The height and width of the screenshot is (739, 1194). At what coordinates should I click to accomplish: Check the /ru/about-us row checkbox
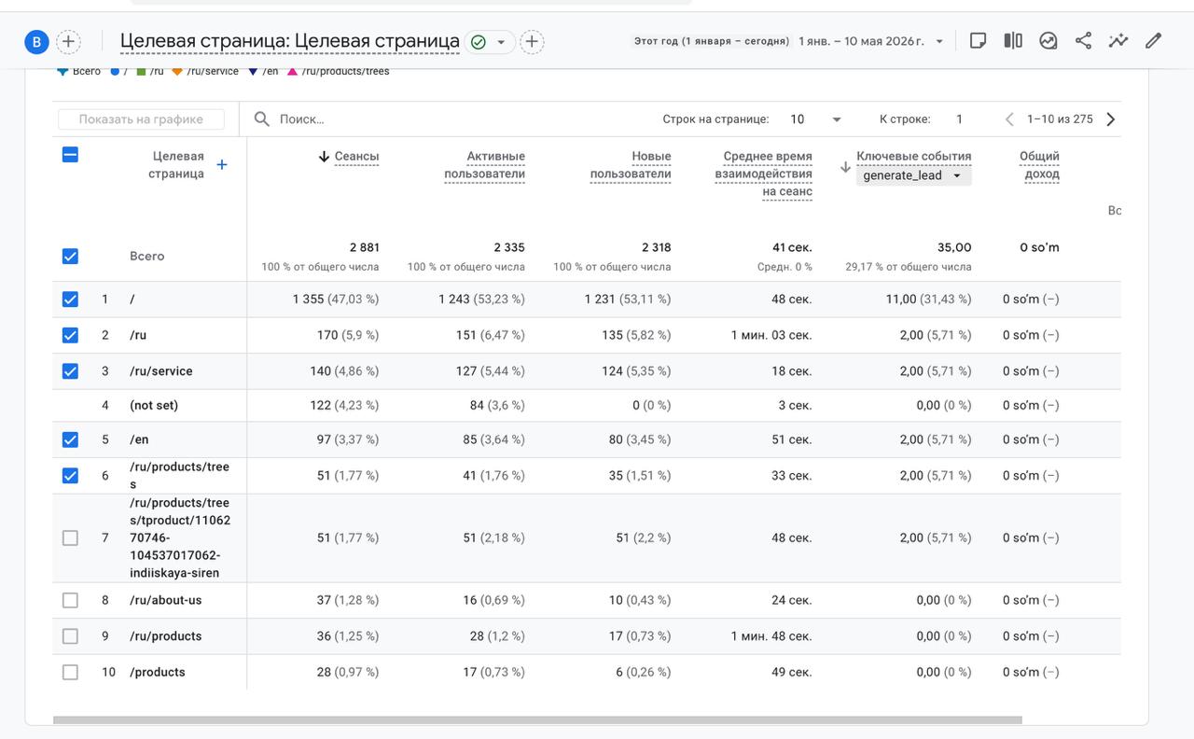click(x=70, y=601)
